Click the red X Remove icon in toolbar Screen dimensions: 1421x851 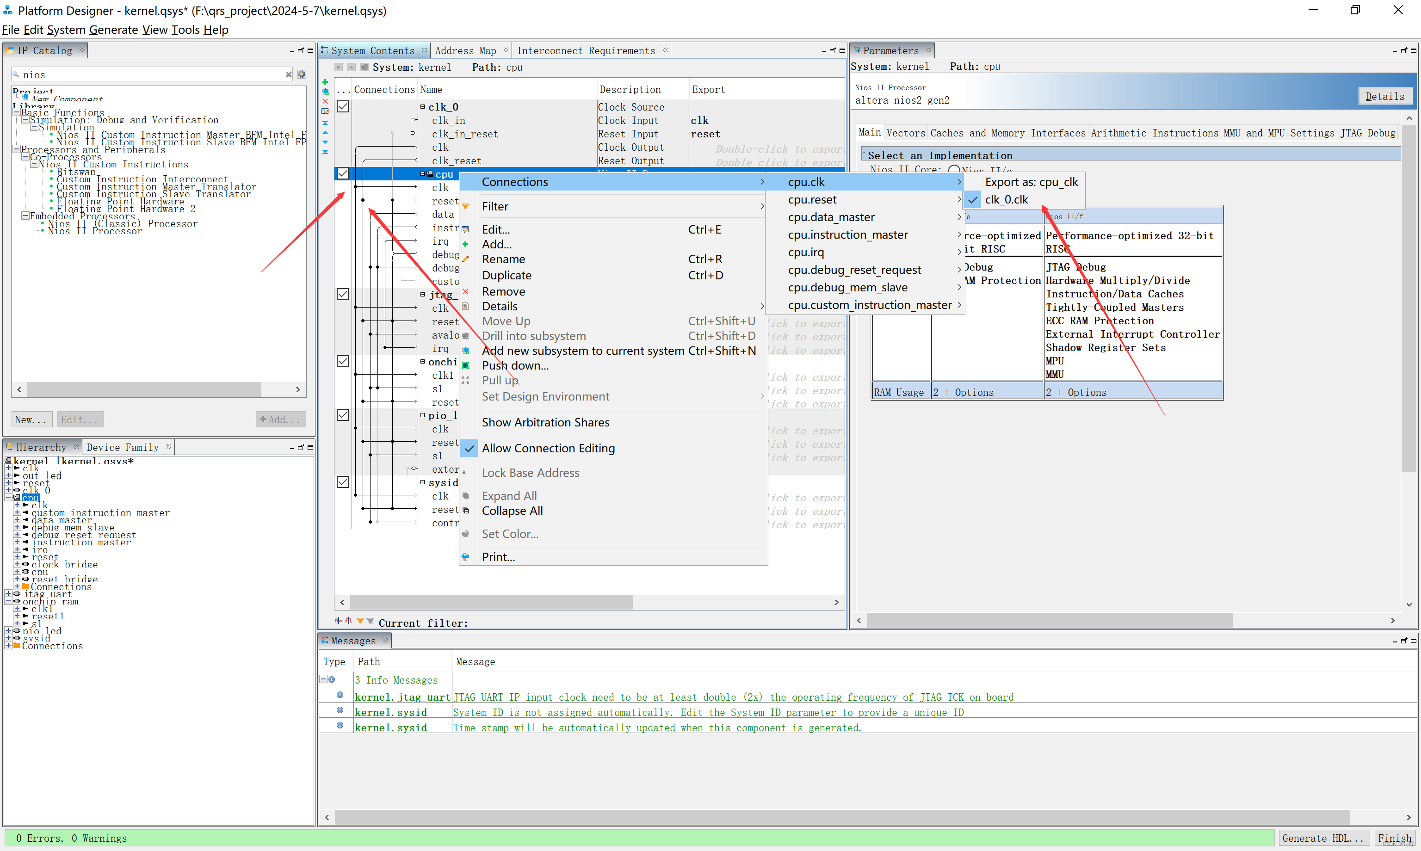(x=325, y=101)
